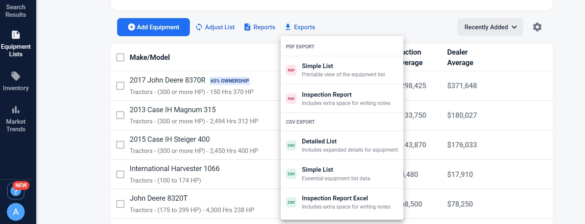Image resolution: width=585 pixels, height=224 pixels.
Task: Click the Recently Added chevron arrow
Action: (515, 27)
